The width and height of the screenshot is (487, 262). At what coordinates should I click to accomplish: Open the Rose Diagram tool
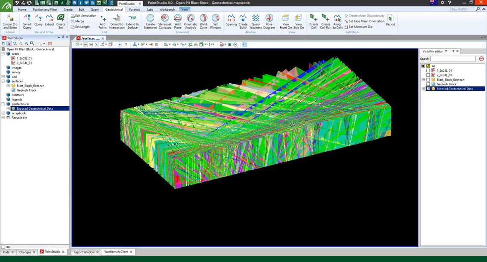(269, 21)
